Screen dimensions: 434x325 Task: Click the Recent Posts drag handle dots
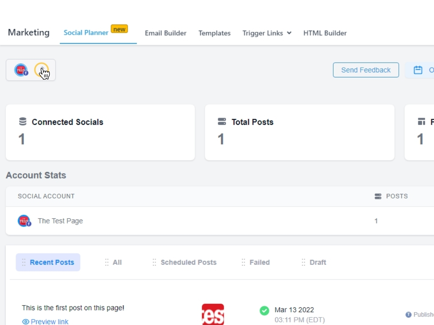point(24,262)
